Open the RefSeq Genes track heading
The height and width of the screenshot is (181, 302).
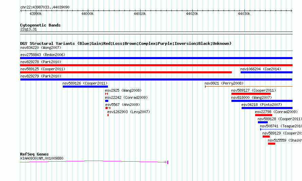tap(34, 154)
